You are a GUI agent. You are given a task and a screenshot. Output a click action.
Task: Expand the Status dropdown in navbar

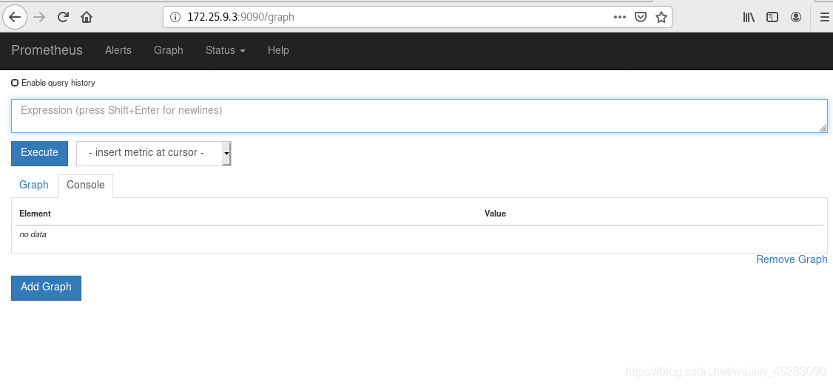tap(225, 50)
